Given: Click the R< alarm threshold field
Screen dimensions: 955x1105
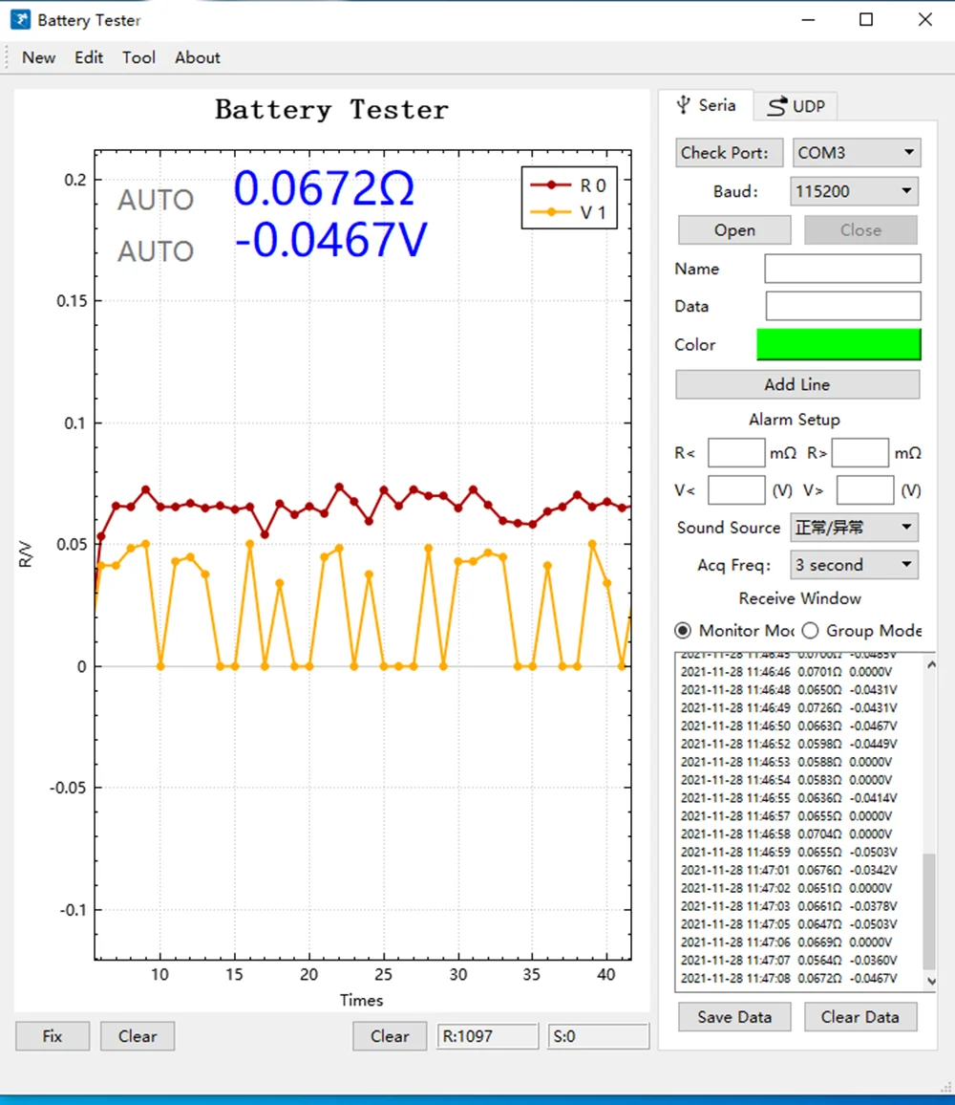Looking at the screenshot, I should point(736,452).
